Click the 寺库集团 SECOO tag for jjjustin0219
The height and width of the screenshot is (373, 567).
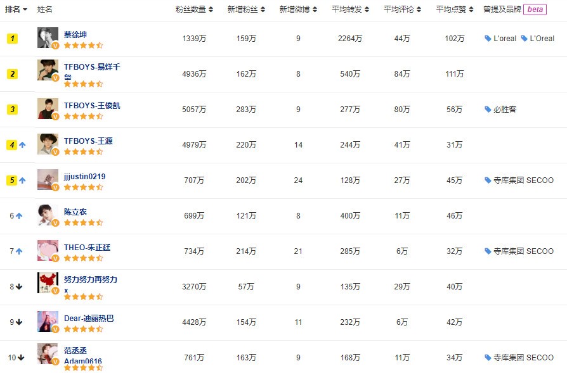pyautogui.click(x=523, y=180)
